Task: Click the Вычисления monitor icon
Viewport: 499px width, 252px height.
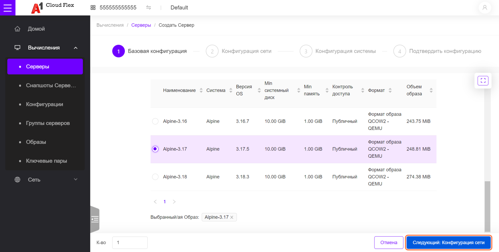Action: pos(17,48)
